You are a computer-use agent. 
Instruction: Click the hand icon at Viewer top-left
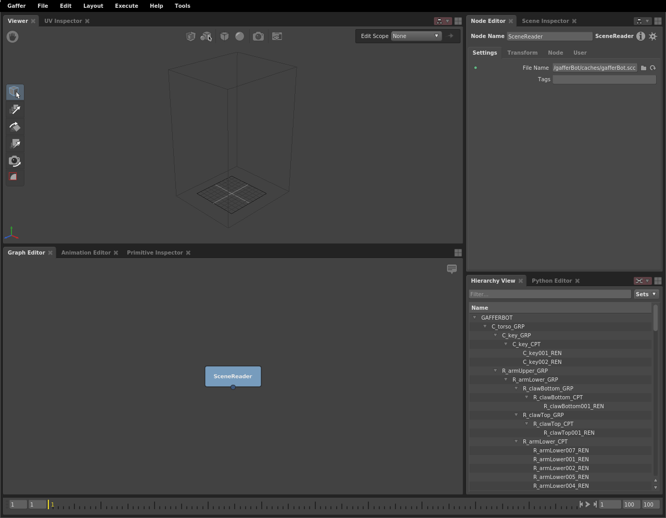point(12,36)
